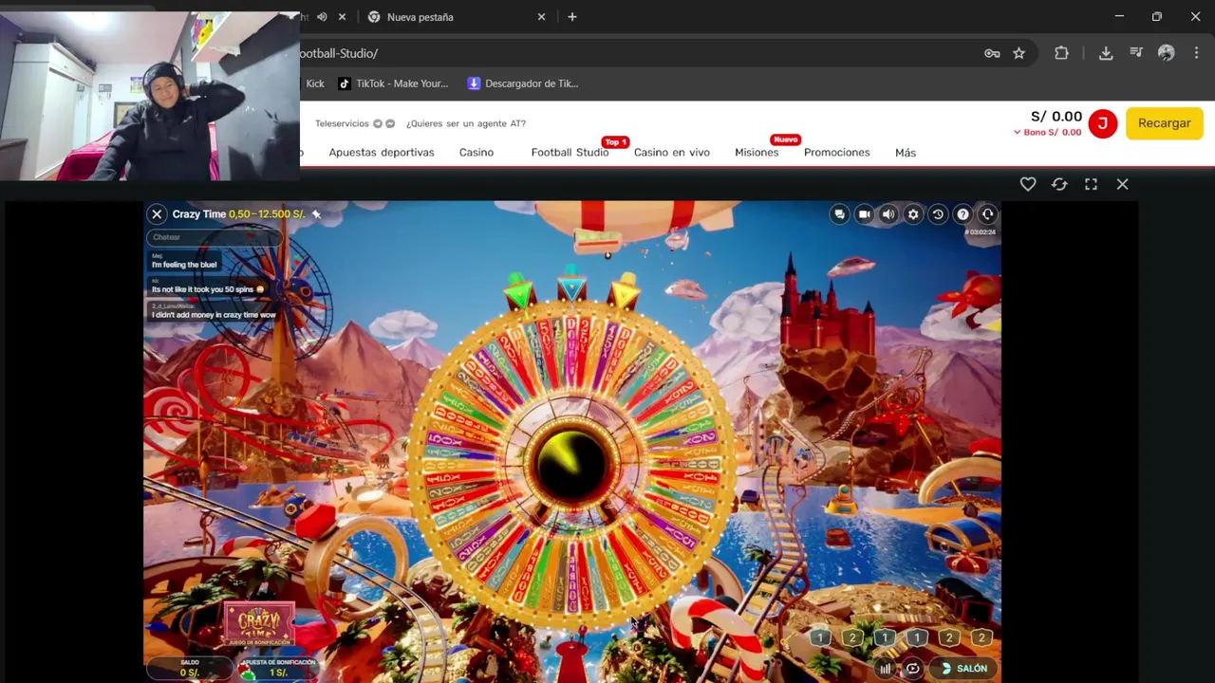1215x683 pixels.
Task: Click the Nuevo badge on Misiones
Action: point(785,139)
